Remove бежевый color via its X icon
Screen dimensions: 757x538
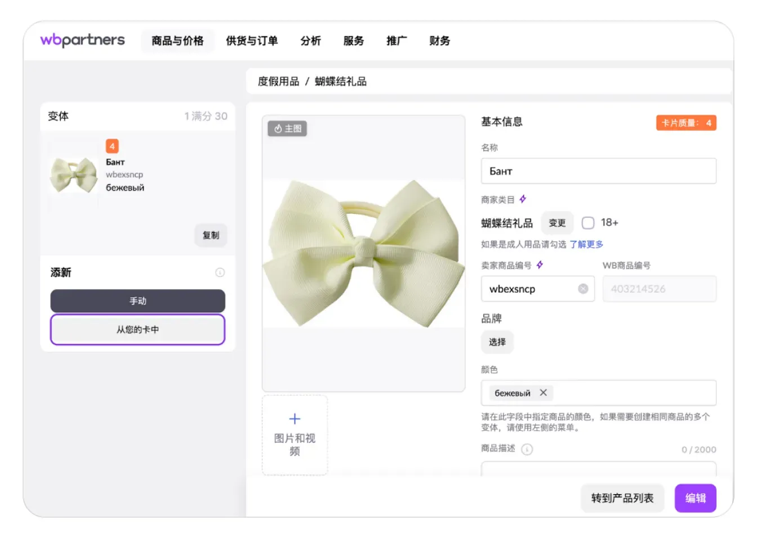pyautogui.click(x=543, y=393)
